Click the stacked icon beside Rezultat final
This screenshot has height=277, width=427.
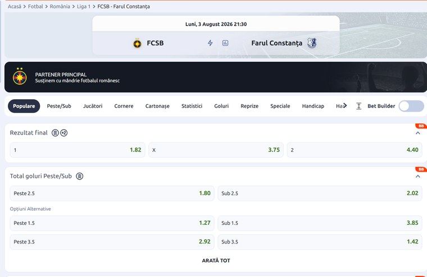pos(55,133)
